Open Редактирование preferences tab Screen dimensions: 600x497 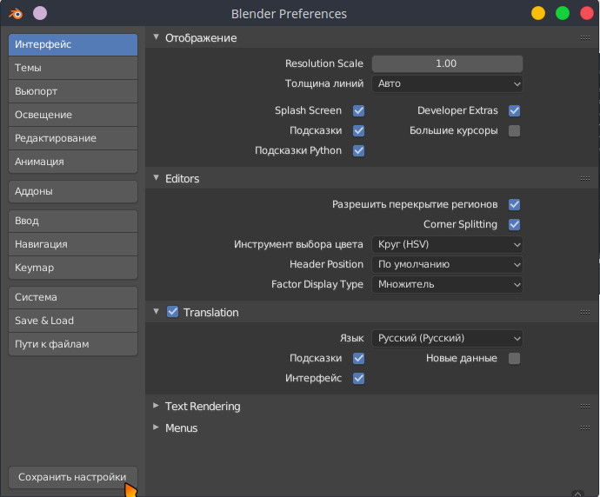click(73, 138)
